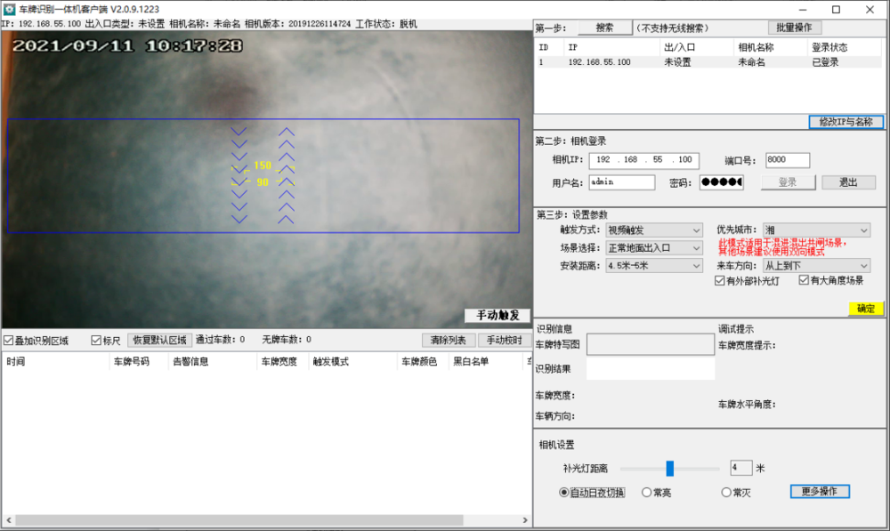The height and width of the screenshot is (531, 890).
Task: Open 来车方向 vehicle direction dropdown
Action: click(x=816, y=265)
